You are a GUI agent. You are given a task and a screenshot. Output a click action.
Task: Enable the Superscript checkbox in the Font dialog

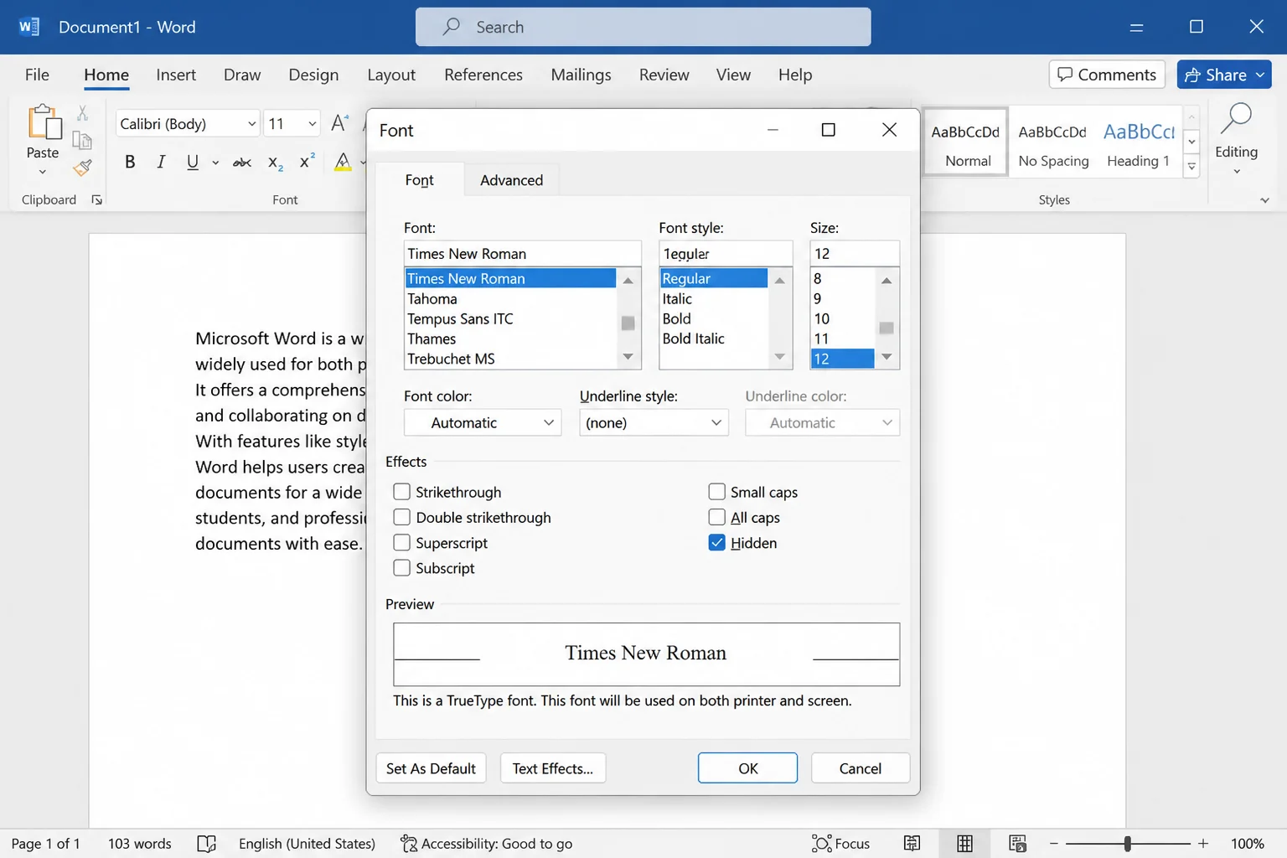[x=402, y=542]
